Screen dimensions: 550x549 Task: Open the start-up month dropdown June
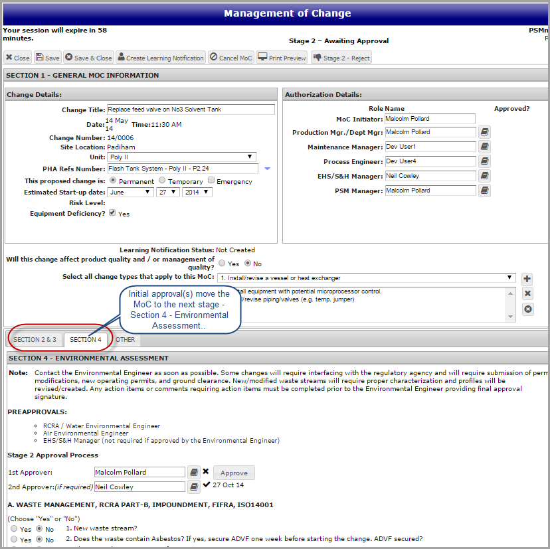(x=130, y=192)
